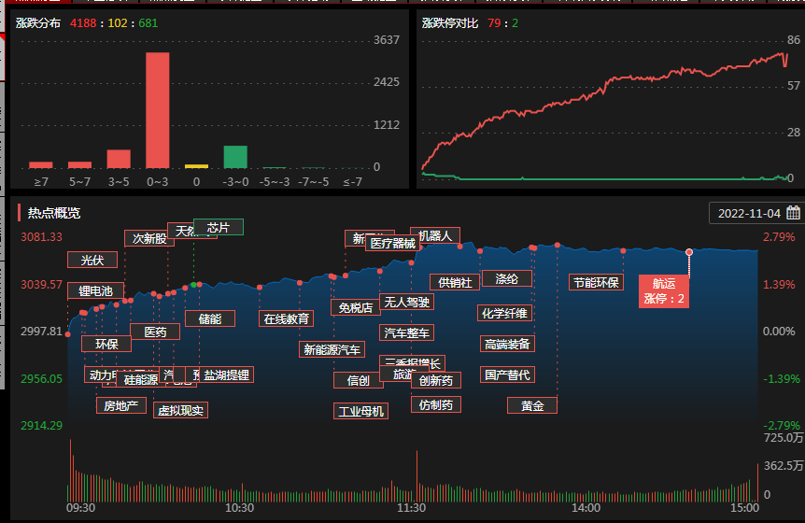Click the 虚拟现实 hotspot label

(x=181, y=410)
